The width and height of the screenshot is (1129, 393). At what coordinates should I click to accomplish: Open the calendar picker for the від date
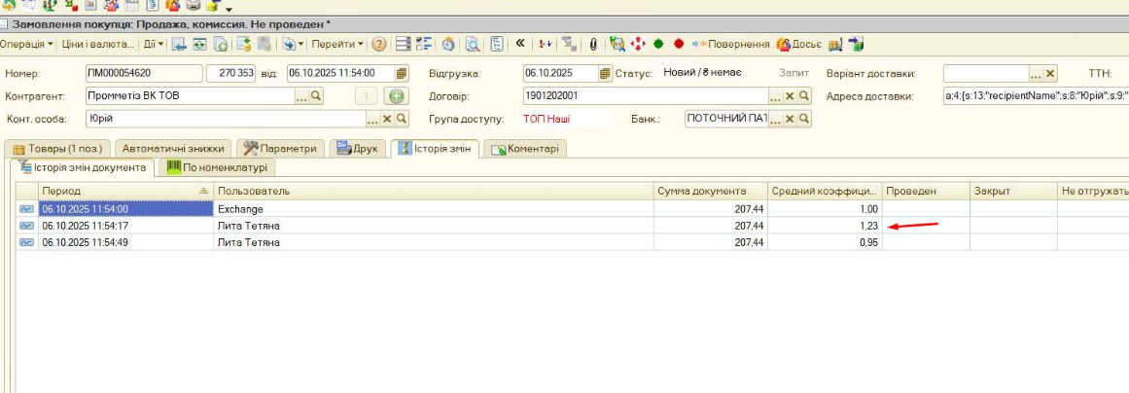point(402,73)
